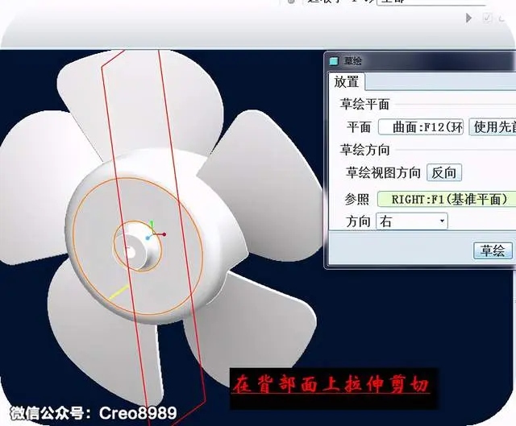Click the green Y-axis tip of the triad

tap(152, 224)
